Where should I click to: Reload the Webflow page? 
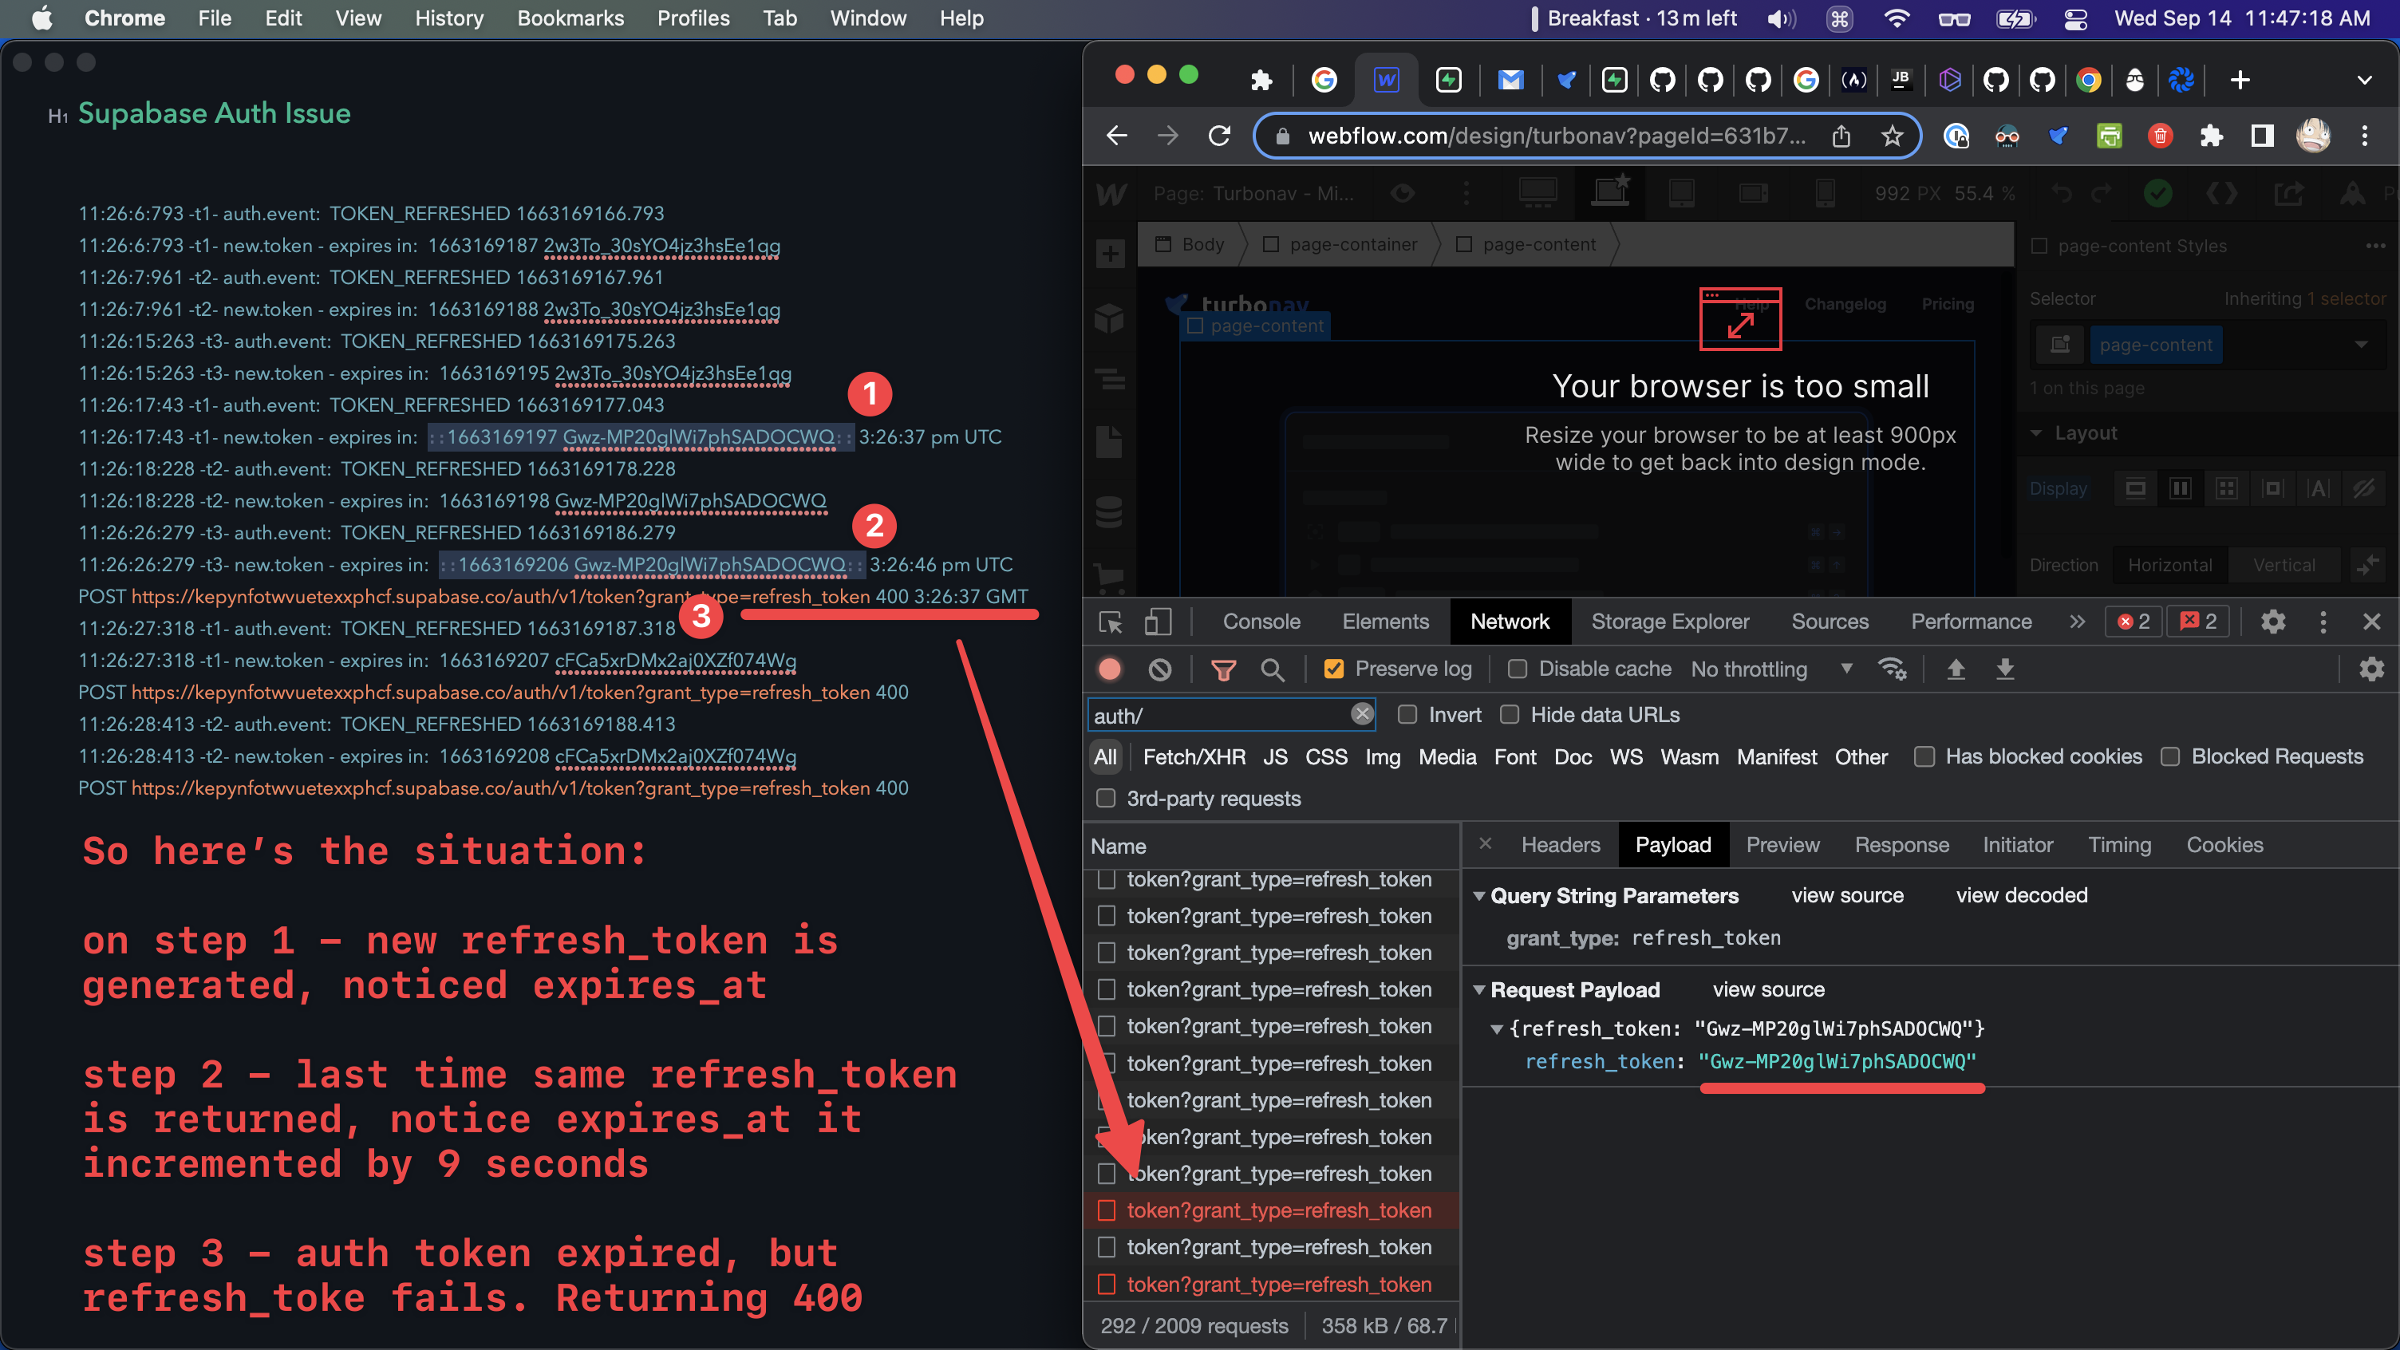[x=1220, y=136]
